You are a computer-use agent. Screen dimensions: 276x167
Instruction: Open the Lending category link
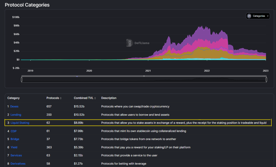coord(16,115)
